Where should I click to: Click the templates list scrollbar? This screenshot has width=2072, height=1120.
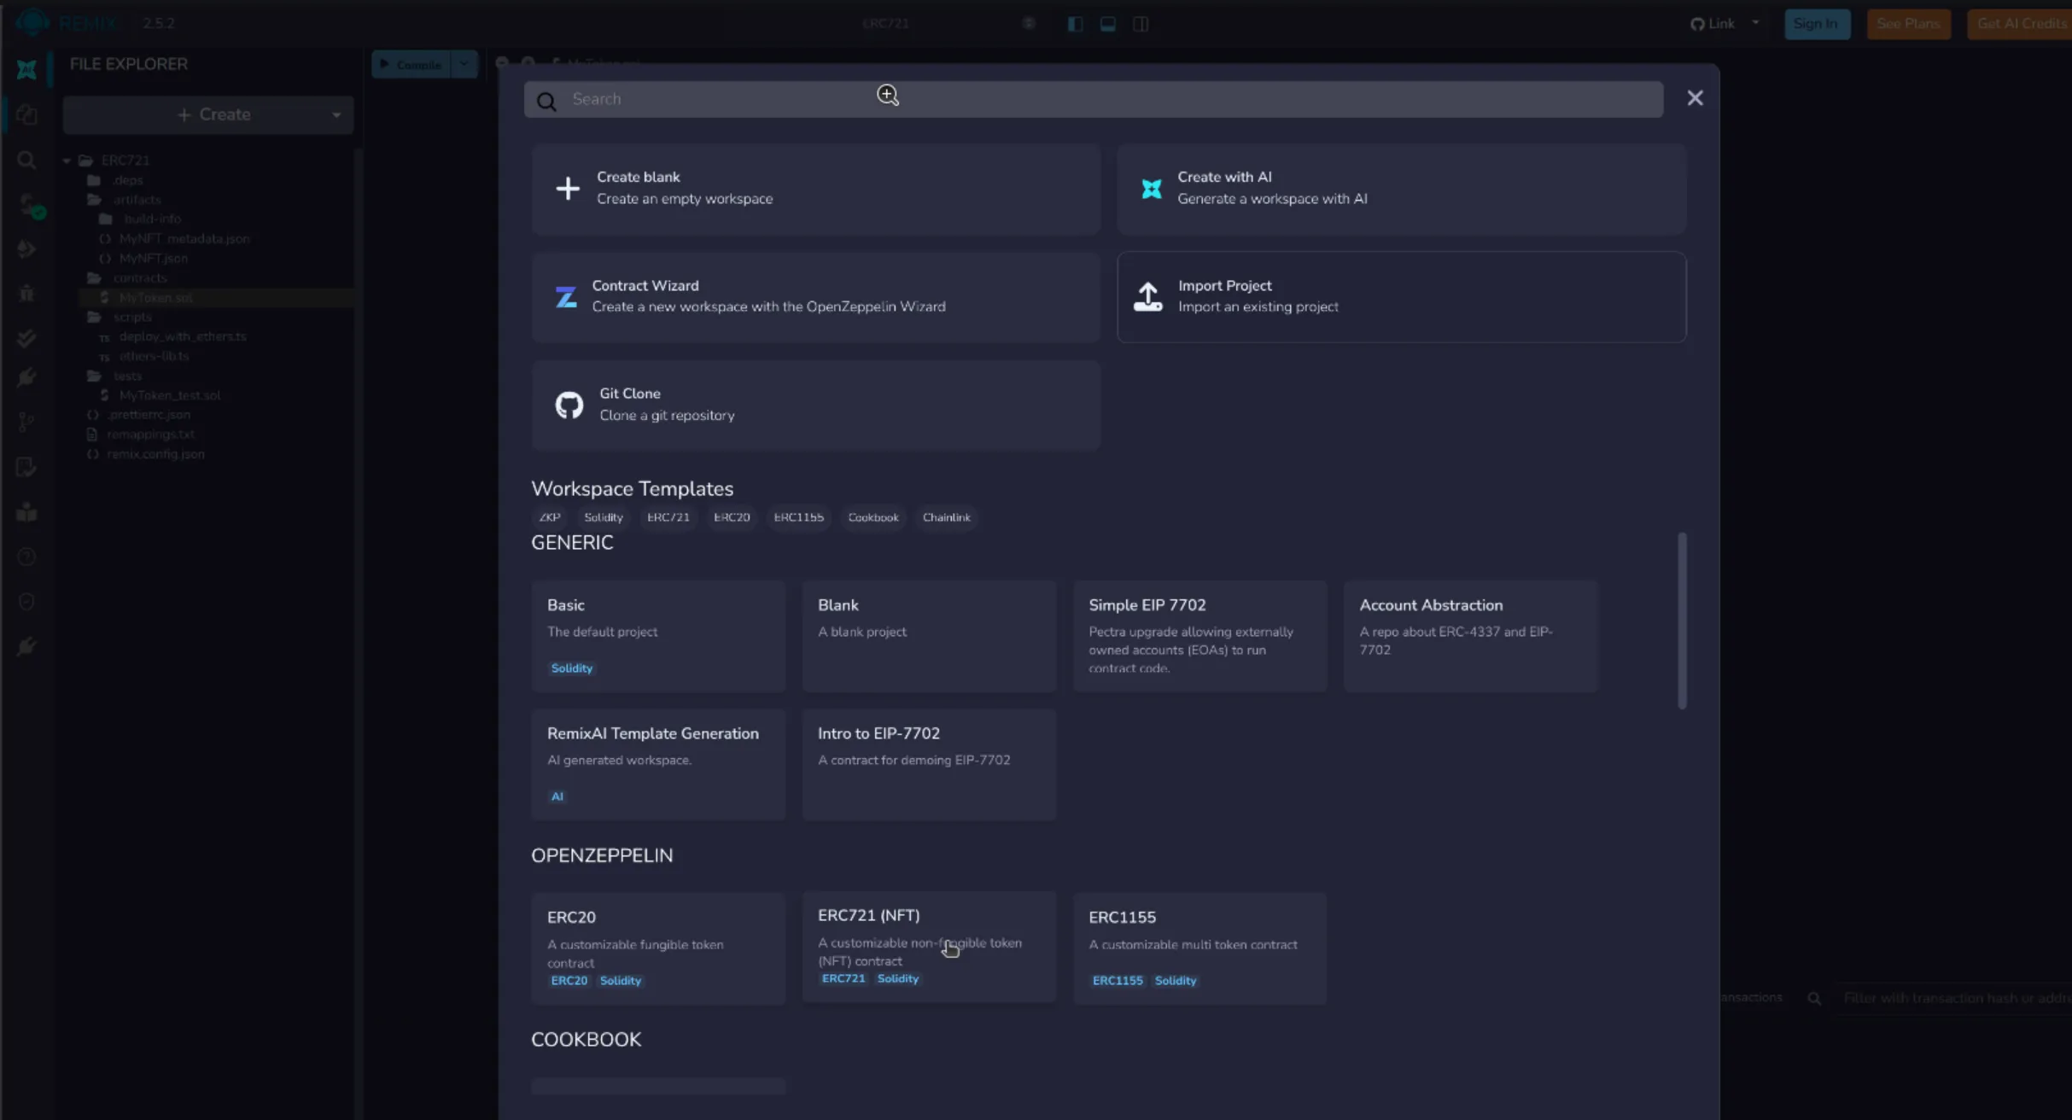[x=1682, y=621]
